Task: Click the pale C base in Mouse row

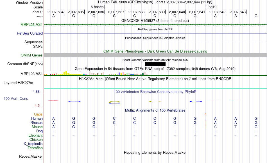Action: click(215, 127)
